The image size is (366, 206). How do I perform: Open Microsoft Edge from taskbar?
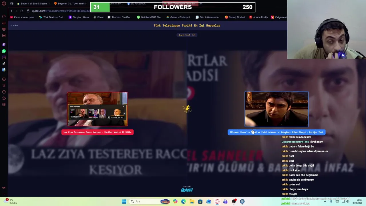[x=183, y=201]
